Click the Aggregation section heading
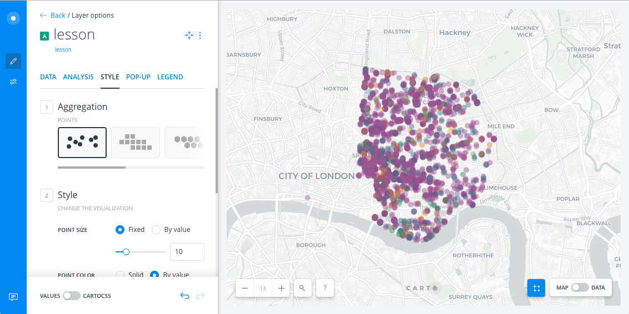Image resolution: width=629 pixels, height=314 pixels. 83,107
